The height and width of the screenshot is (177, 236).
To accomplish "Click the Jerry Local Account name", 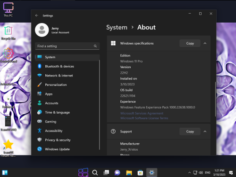I will coord(60,30).
